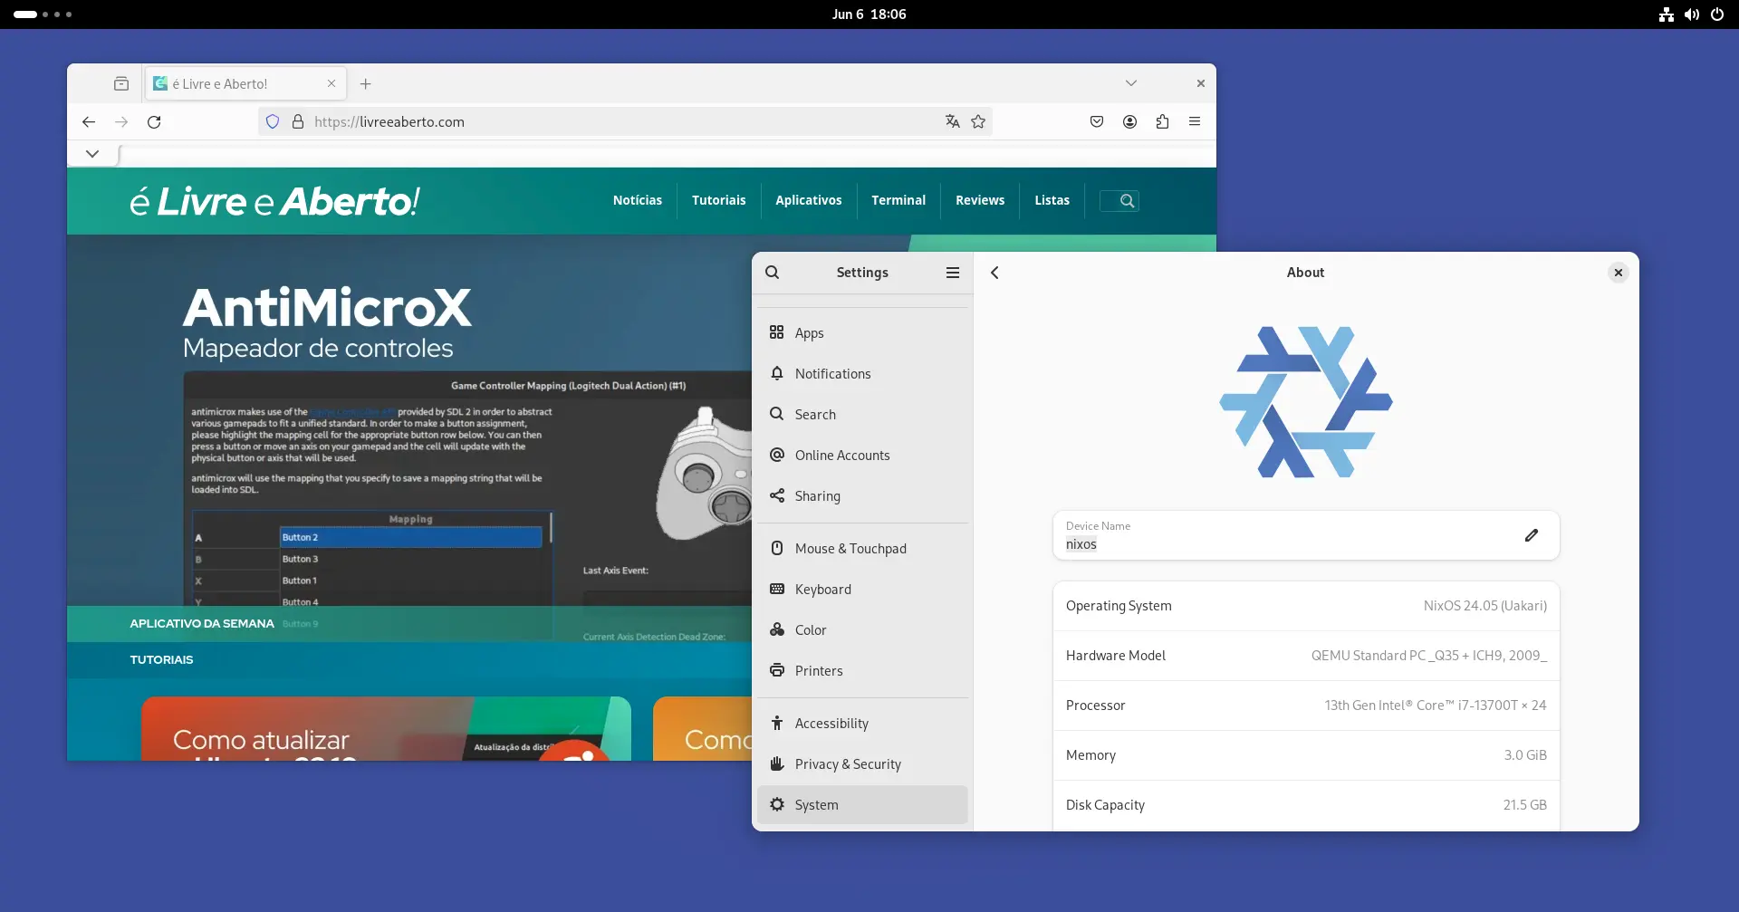Image resolution: width=1739 pixels, height=912 pixels.
Task: Open Sharing settings panel
Action: (862, 495)
